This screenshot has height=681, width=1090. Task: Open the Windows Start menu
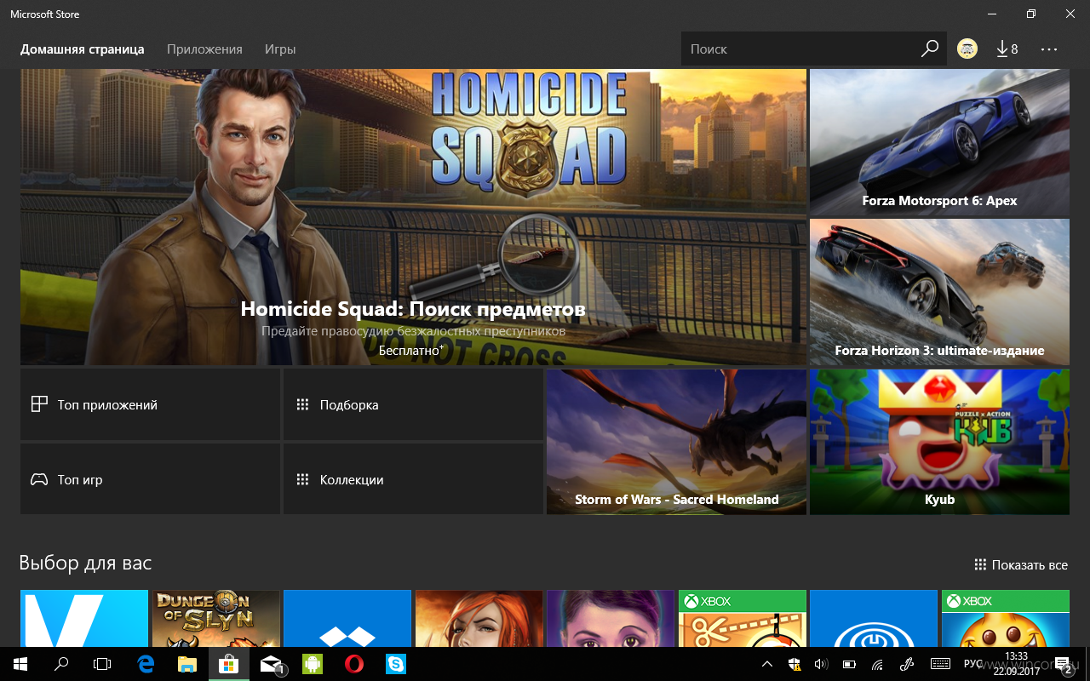coord(20,663)
